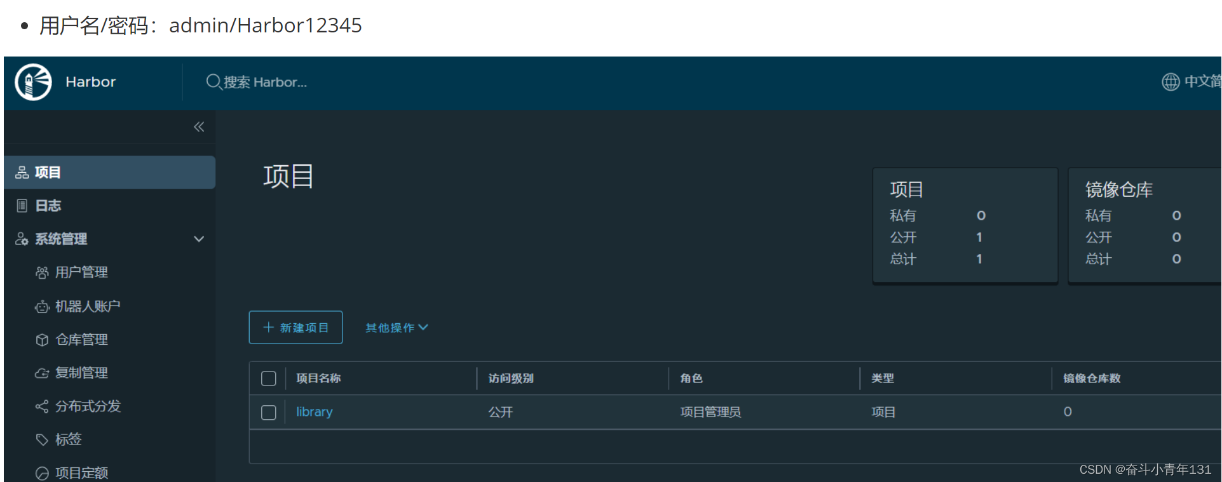The width and height of the screenshot is (1222, 482).
Task: Open 用户管理 page
Action: click(x=81, y=272)
